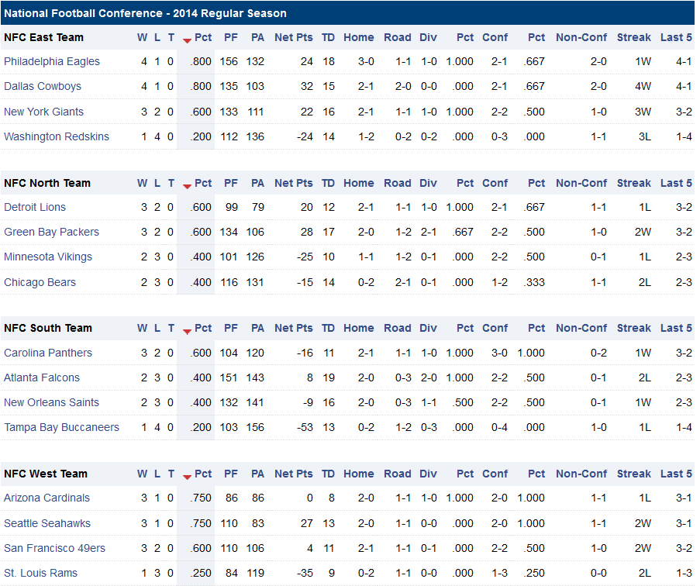Open the San Francisco 49ers link
The height and width of the screenshot is (586, 700).
click(54, 549)
